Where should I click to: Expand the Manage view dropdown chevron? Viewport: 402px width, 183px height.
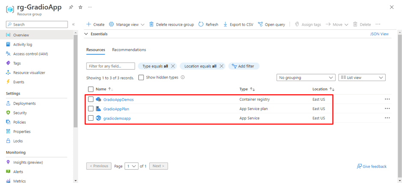coord(143,25)
